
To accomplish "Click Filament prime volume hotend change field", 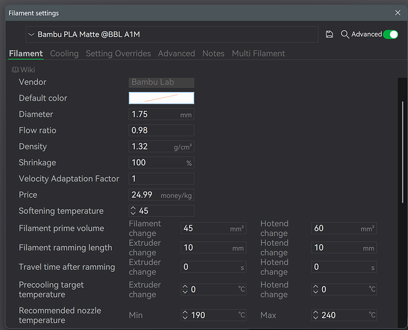I will click(344, 228).
